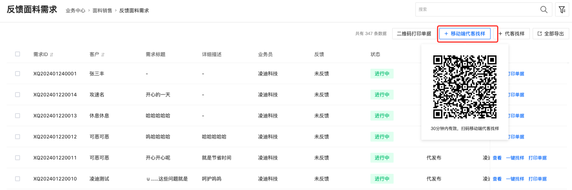The height and width of the screenshot is (190, 572).
Task: Open 业务中心 in the breadcrumb
Action: (x=75, y=11)
